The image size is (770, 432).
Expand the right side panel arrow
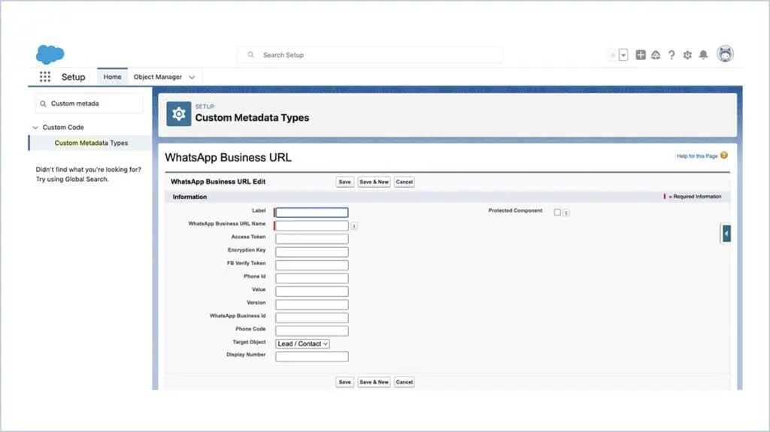click(726, 234)
